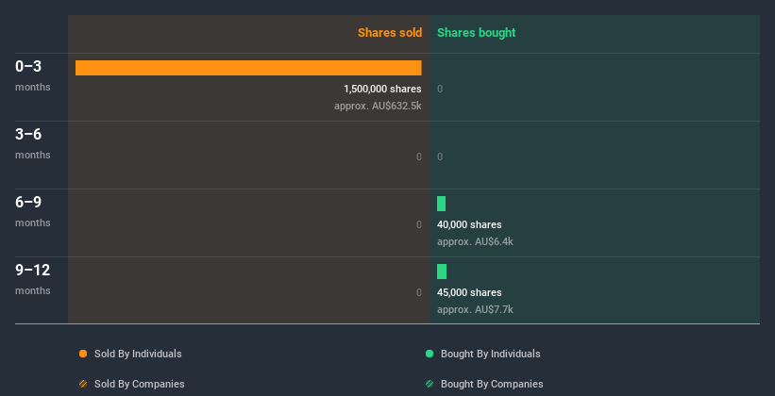Click the orange Sold By Individuals legend dot
This screenshot has width=775, height=396.
(83, 354)
